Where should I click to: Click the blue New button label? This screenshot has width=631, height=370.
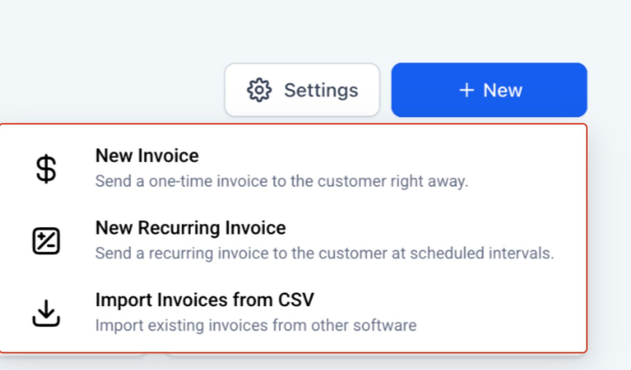point(503,90)
